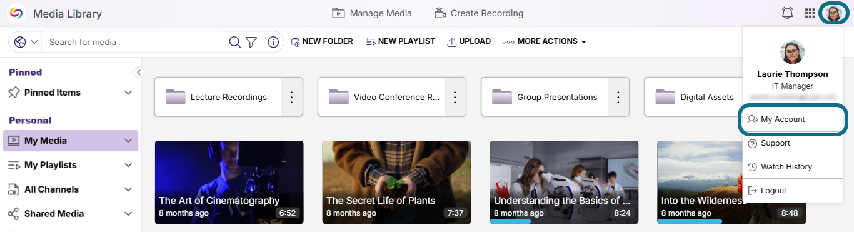Play Understanding the Basics video
The image size is (854, 232).
click(x=565, y=182)
